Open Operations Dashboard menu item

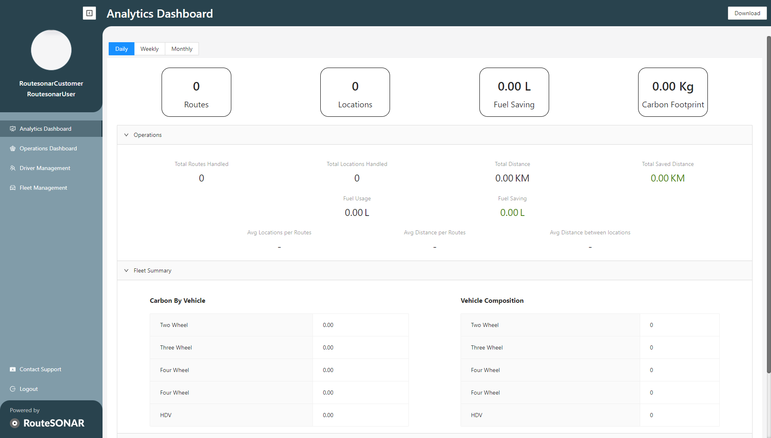tap(51, 148)
